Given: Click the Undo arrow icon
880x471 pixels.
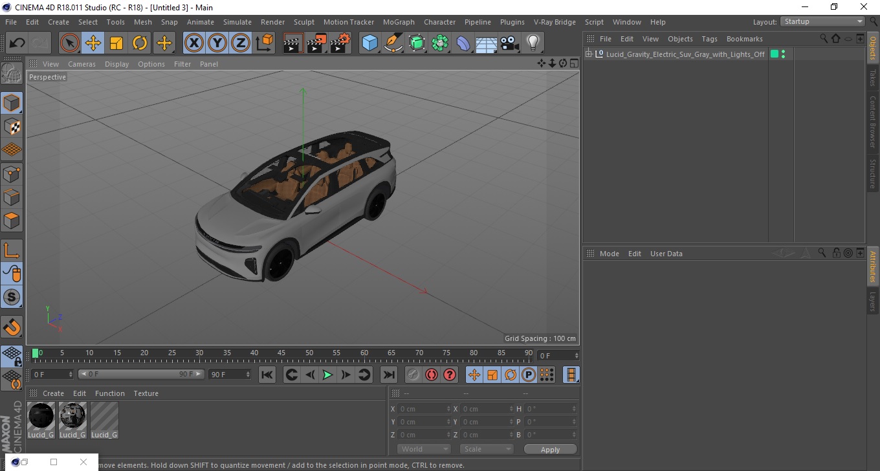Looking at the screenshot, I should (x=17, y=43).
